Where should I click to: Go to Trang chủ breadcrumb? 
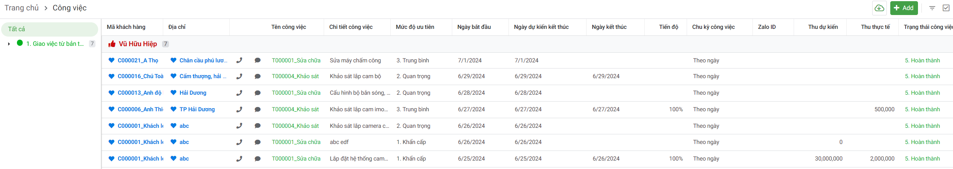22,8
